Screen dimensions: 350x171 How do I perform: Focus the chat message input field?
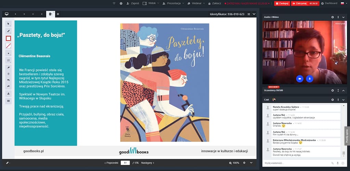click(x=296, y=163)
